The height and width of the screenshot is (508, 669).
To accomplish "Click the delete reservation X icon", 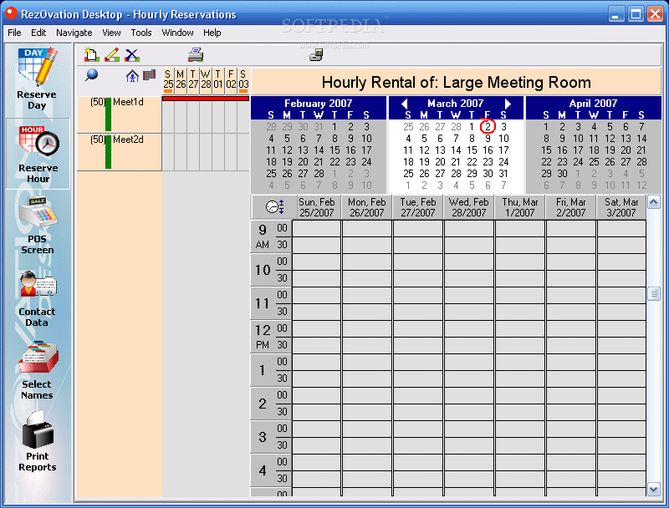I will (132, 55).
